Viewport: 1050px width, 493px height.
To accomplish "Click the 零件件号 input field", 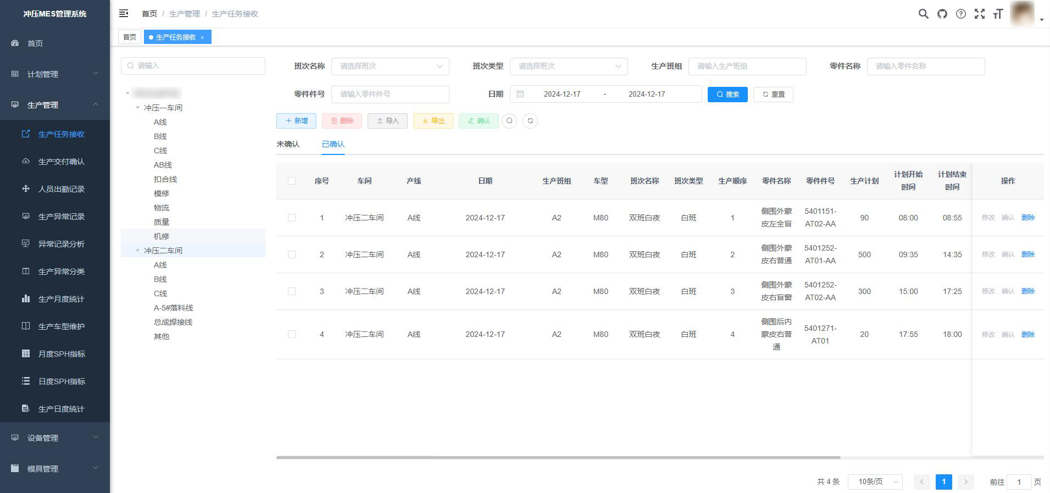I will pos(390,95).
